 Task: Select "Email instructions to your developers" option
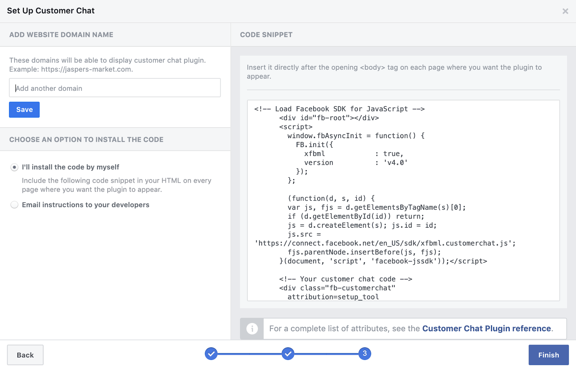[14, 205]
